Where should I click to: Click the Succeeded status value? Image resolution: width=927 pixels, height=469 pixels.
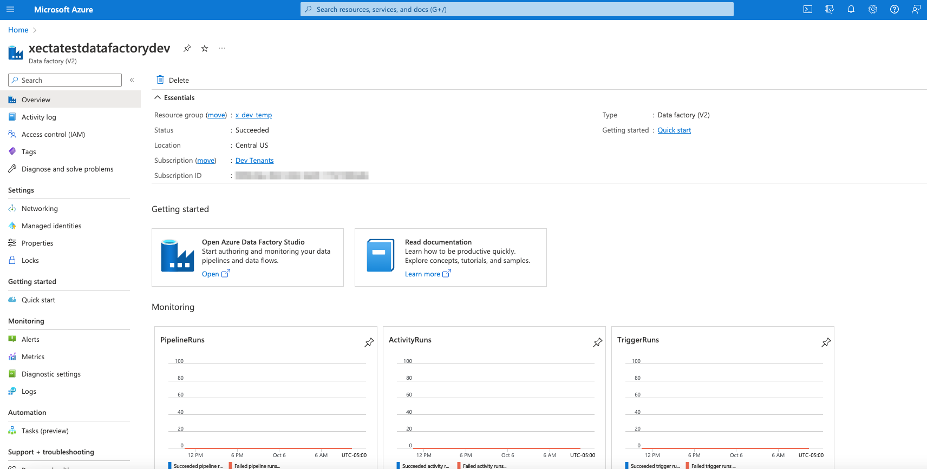(252, 130)
